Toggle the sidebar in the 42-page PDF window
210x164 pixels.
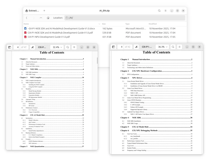(113, 47)
